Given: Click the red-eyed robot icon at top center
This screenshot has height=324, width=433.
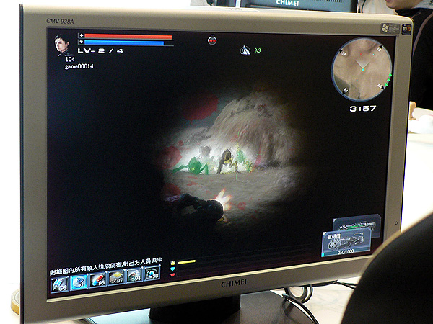Looking at the screenshot, I should [212, 40].
